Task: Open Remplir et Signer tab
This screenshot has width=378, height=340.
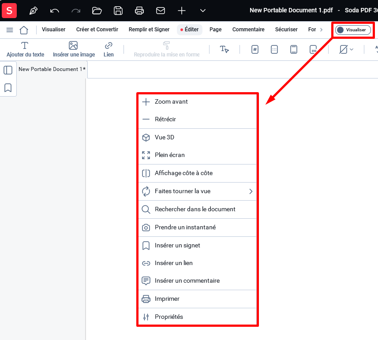Action: [x=149, y=30]
